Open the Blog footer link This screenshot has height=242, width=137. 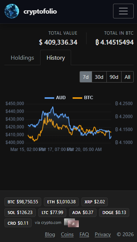[50, 234]
